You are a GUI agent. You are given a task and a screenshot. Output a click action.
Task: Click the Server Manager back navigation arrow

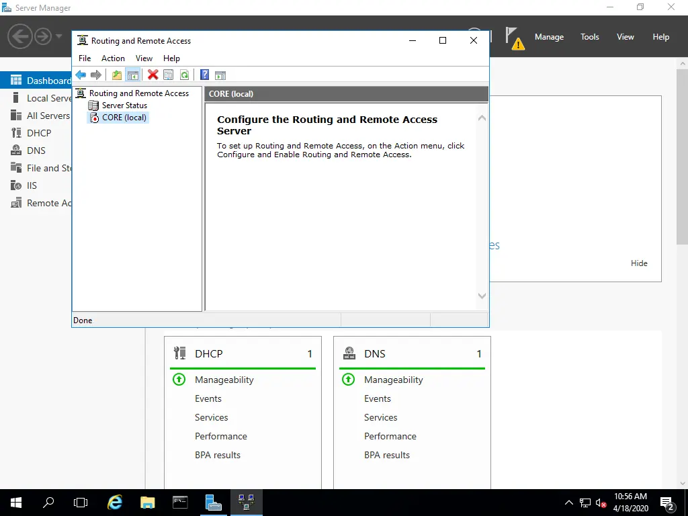[19, 36]
